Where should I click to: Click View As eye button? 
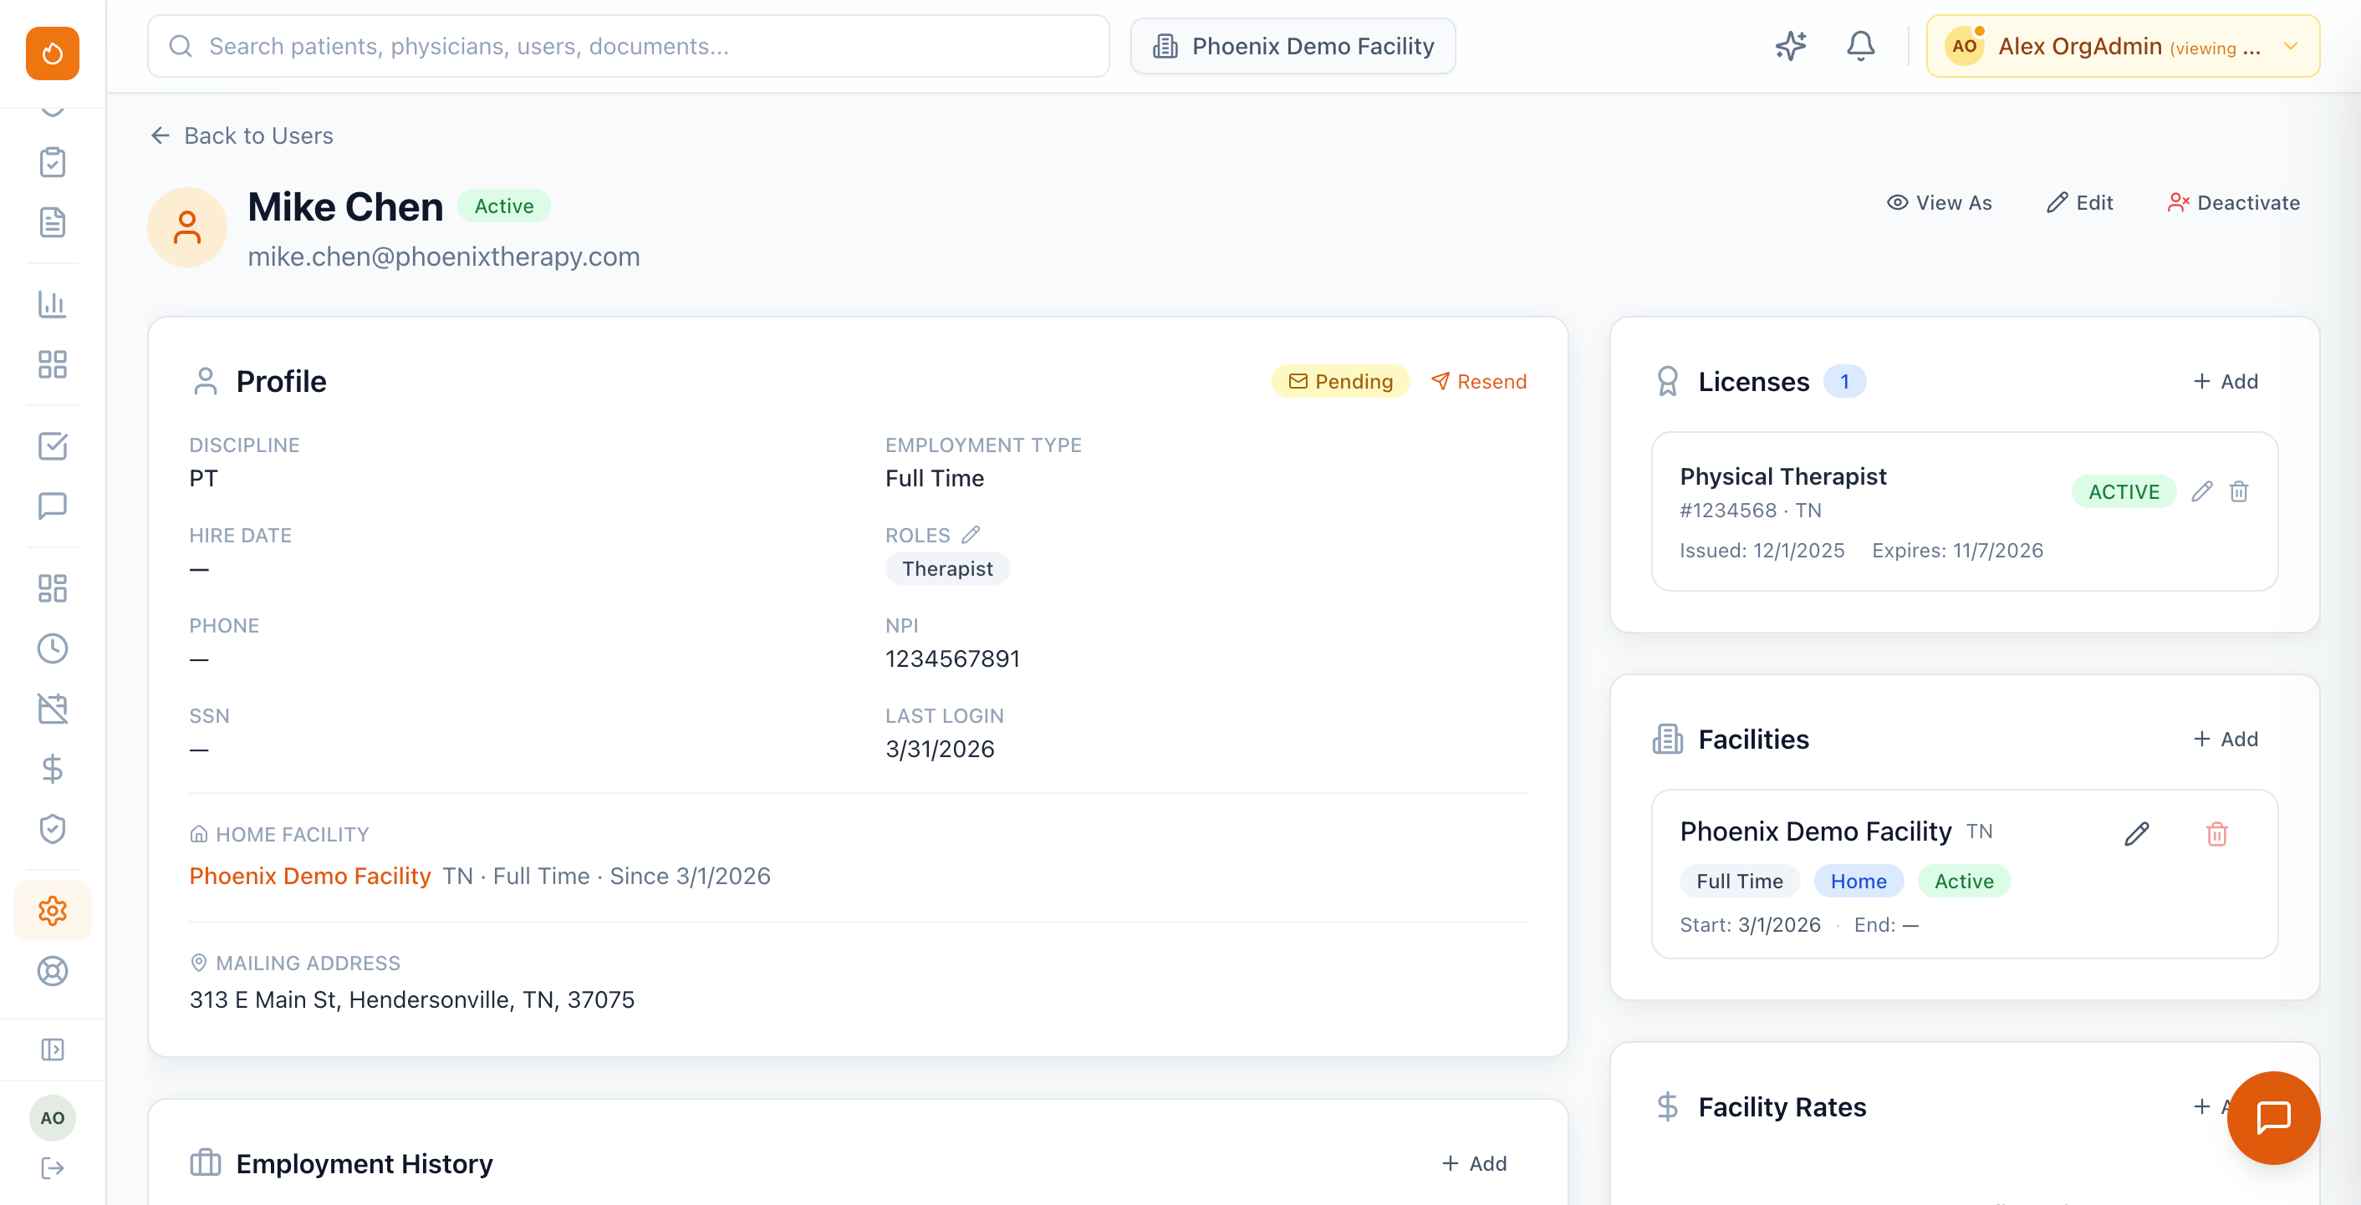pyautogui.click(x=1940, y=202)
